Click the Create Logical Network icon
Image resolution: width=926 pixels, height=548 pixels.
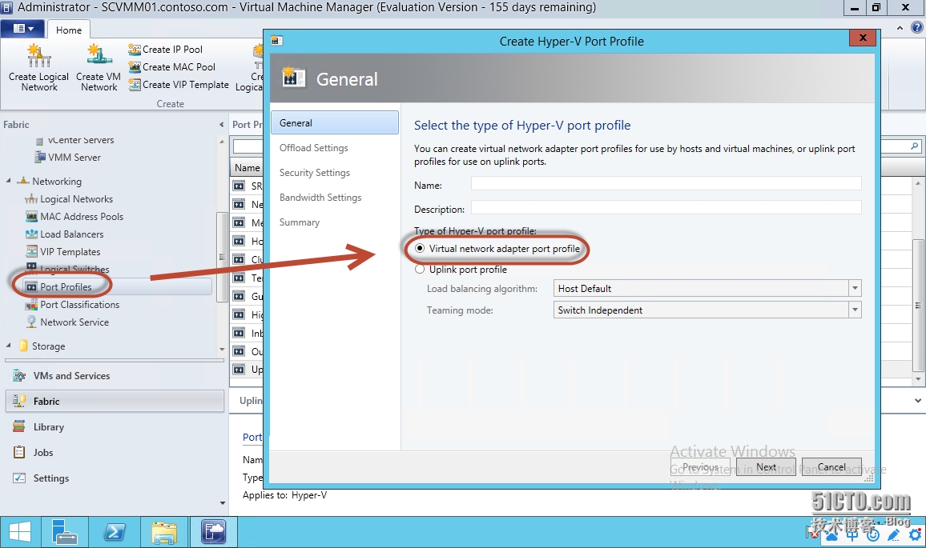pyautogui.click(x=39, y=56)
